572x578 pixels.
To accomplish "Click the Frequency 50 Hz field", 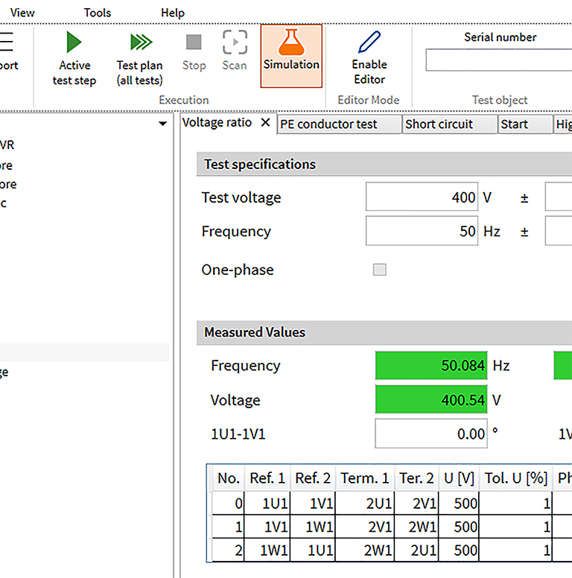I will (x=422, y=231).
